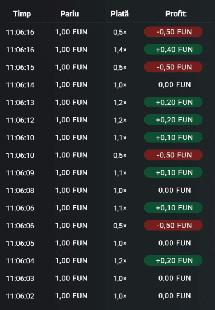Click +0,20 FUN badge in 11:06:04 row
This screenshot has width=215, height=310.
[173, 260]
